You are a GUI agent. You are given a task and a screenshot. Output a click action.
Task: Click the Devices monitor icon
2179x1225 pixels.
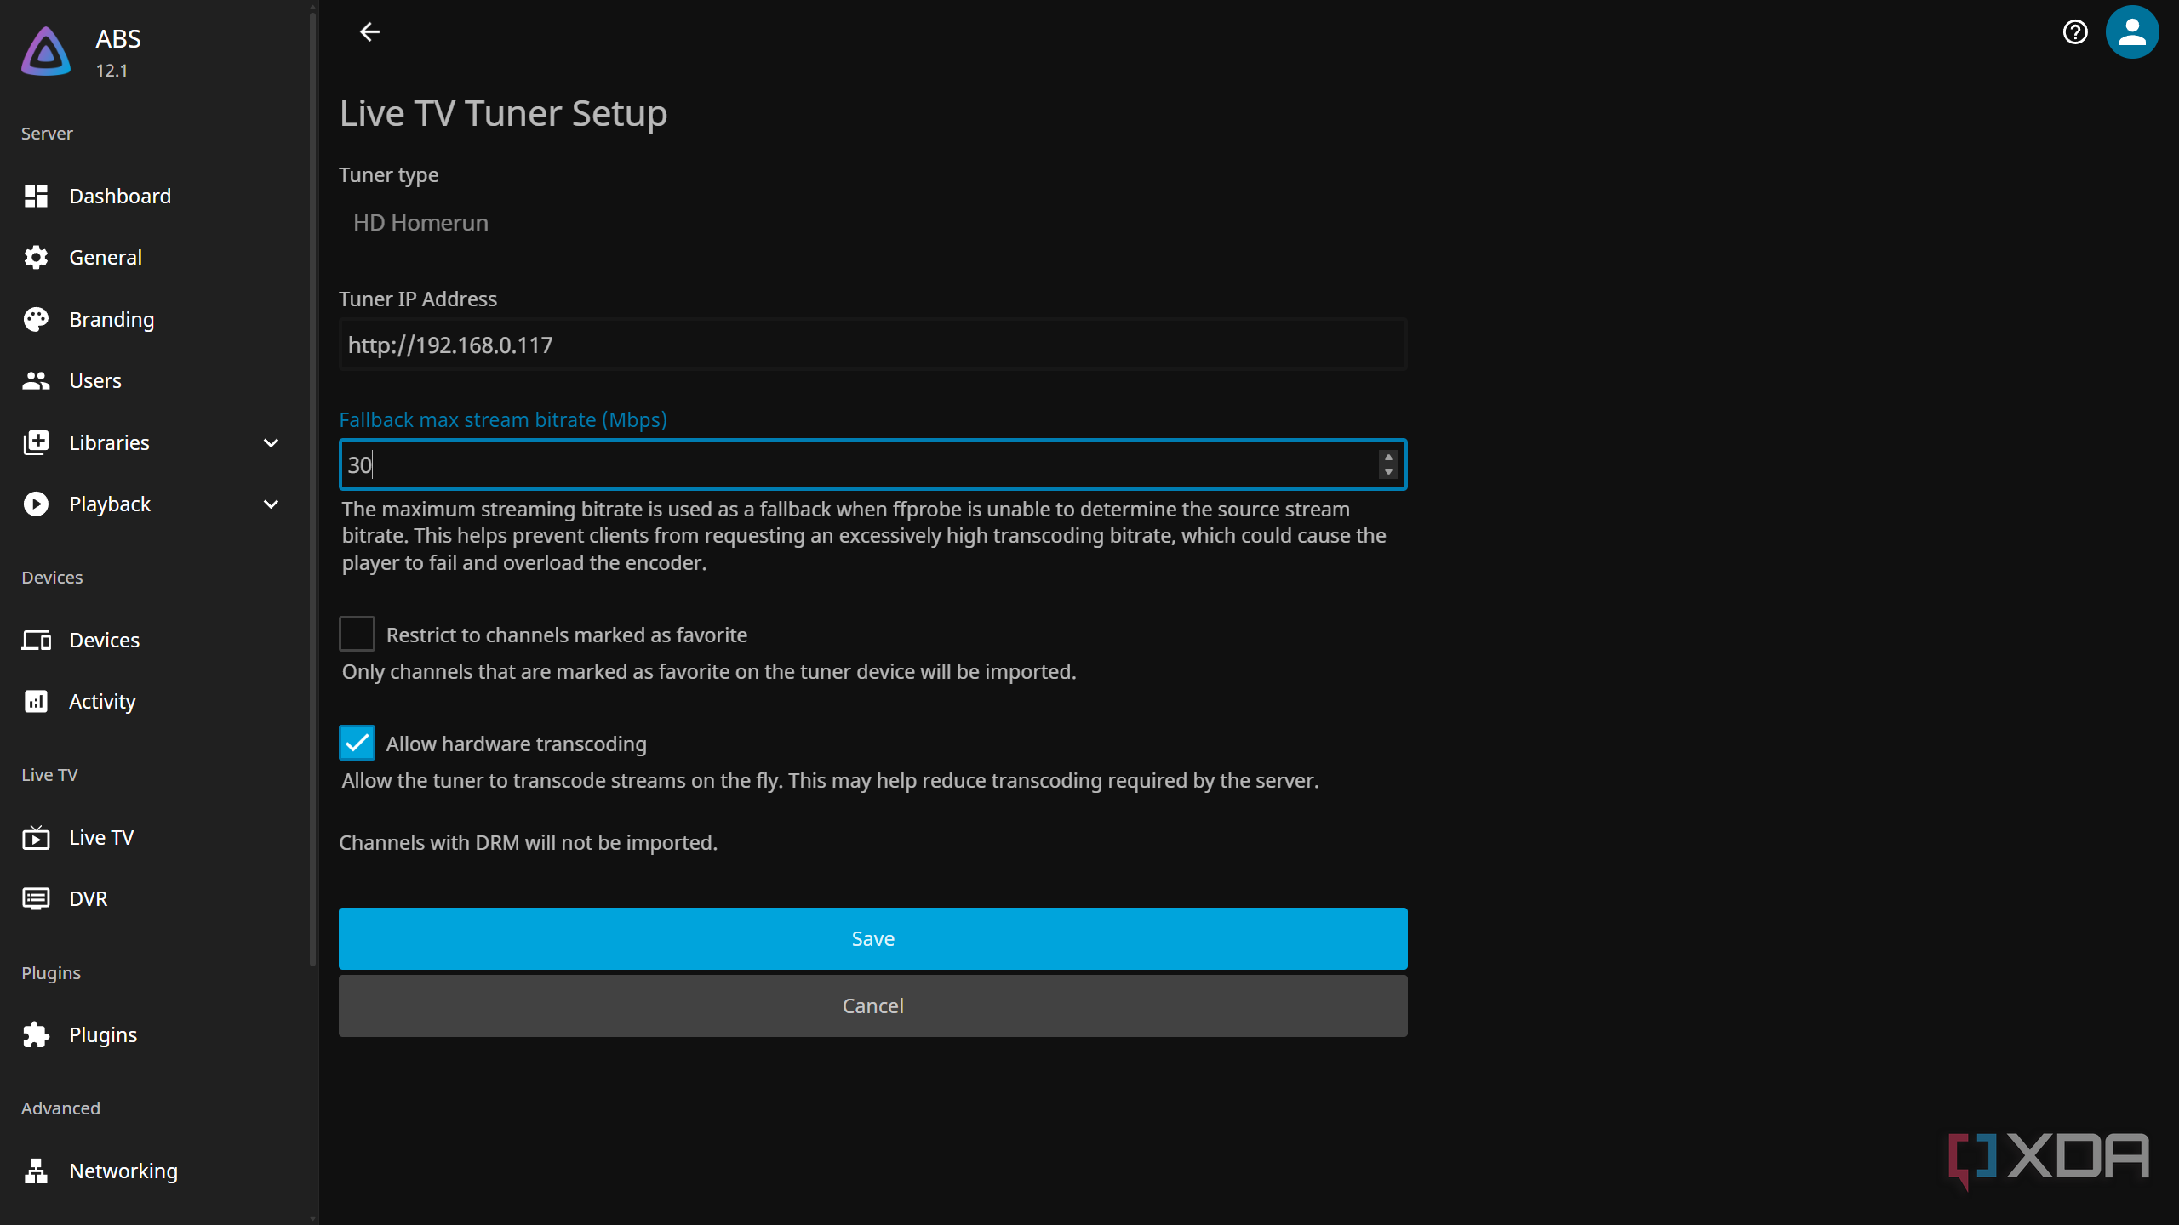pyautogui.click(x=36, y=640)
